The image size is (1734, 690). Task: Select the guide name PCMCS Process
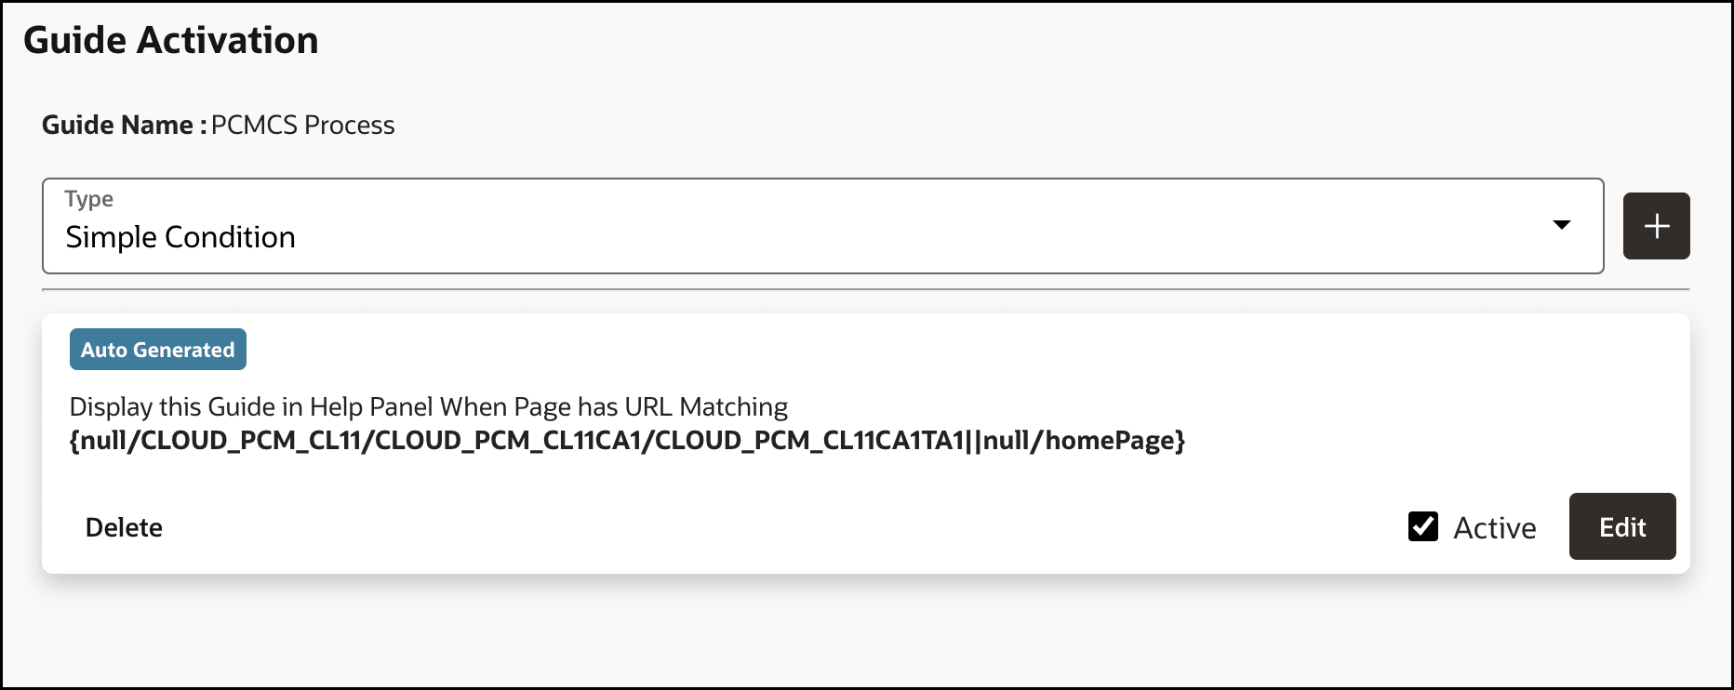coord(302,125)
